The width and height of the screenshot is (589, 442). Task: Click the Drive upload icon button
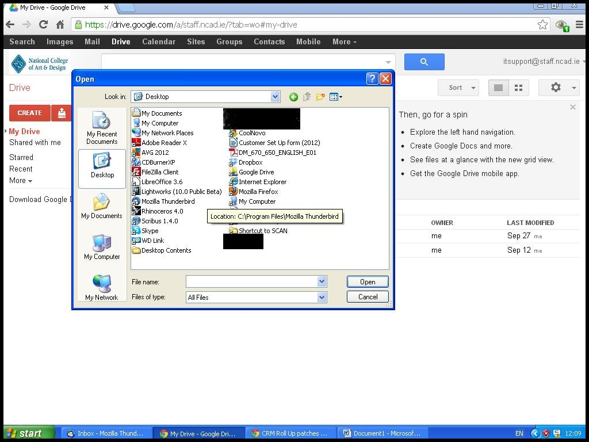click(x=62, y=113)
